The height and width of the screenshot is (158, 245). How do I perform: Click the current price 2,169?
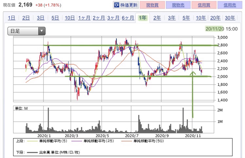pyautogui.click(x=25, y=5)
